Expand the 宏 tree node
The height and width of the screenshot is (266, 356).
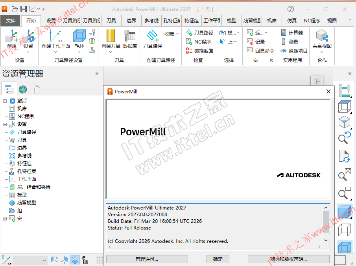coord(5,219)
